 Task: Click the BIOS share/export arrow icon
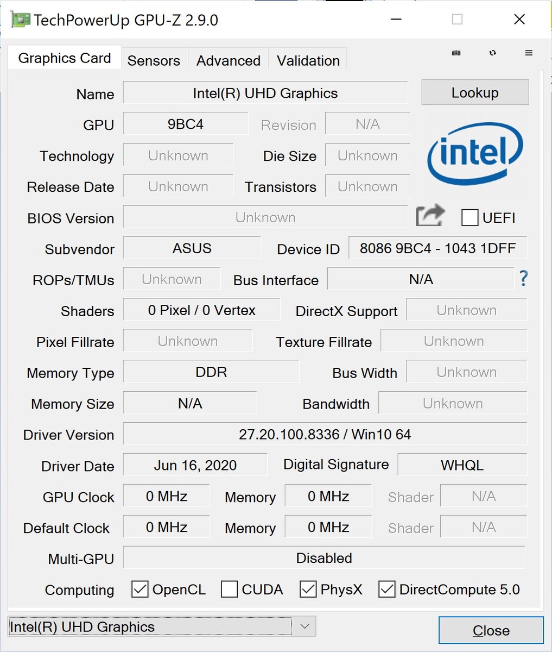pyautogui.click(x=430, y=216)
